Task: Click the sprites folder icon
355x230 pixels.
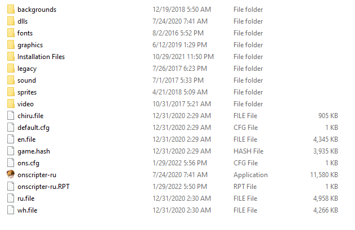Action: coord(11,92)
